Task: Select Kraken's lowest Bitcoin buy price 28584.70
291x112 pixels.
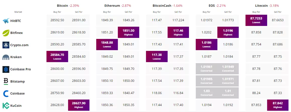Action: 57,57
